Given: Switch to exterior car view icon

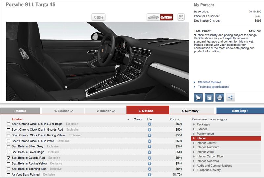Looking at the screenshot, I should (x=153, y=17).
